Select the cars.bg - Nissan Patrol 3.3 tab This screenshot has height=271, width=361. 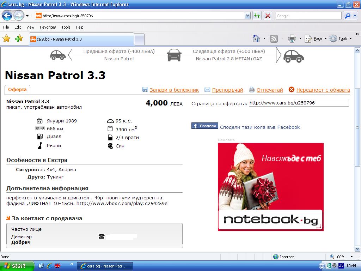(81, 39)
